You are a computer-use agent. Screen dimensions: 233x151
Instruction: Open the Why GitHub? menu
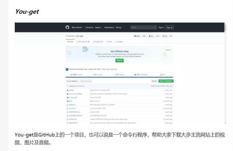tap(77, 27)
